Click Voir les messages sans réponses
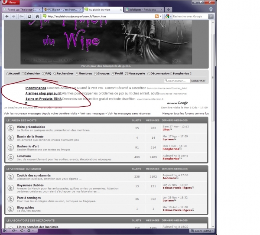This screenshot has width=260, height=235. click(x=129, y=114)
